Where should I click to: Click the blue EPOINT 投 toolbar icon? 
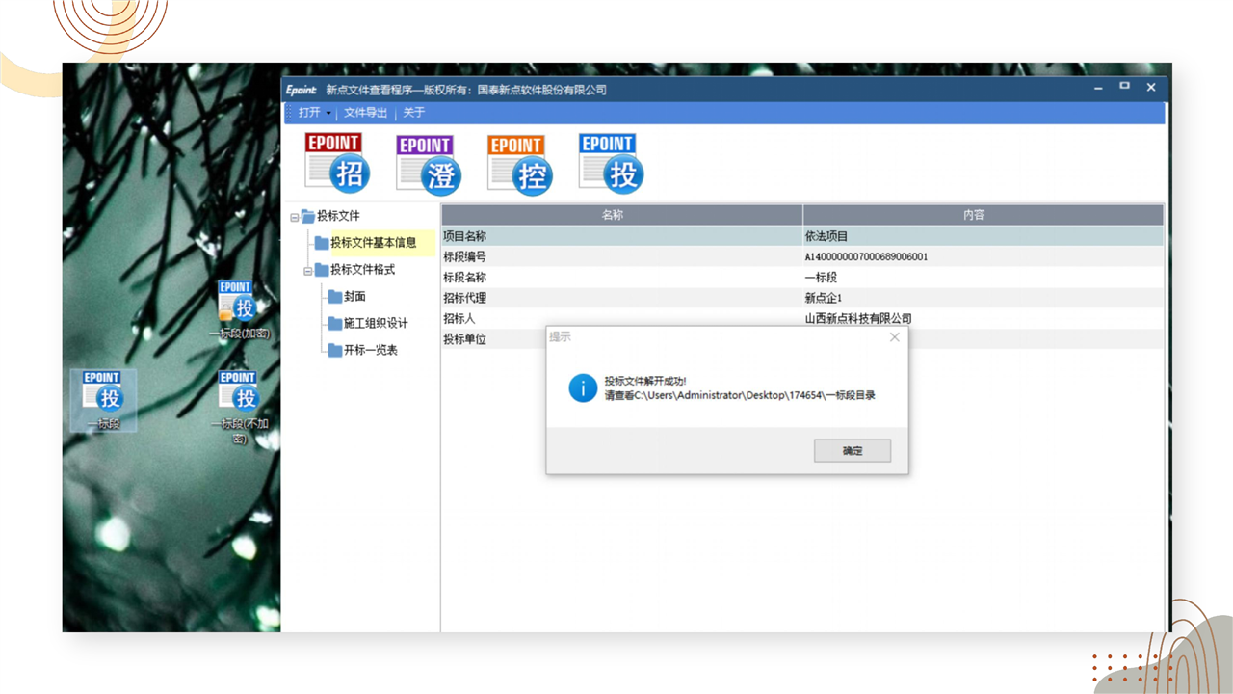point(611,162)
